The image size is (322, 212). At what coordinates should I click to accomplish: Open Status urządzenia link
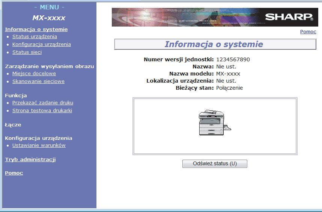point(35,36)
